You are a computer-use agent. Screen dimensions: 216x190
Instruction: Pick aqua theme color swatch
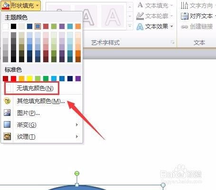click(x=70, y=26)
